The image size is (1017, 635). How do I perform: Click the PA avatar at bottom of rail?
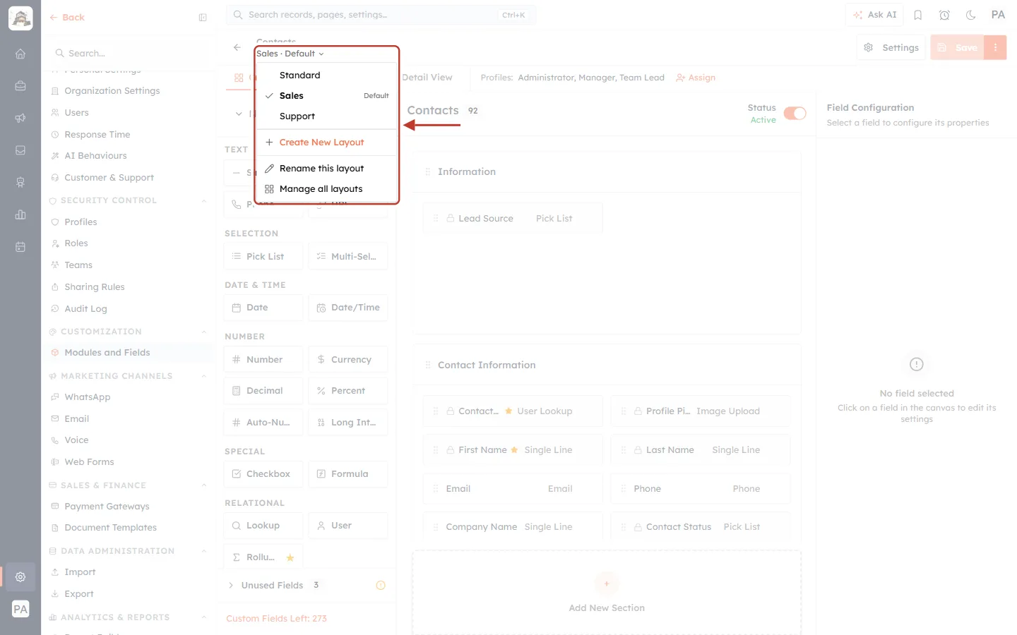(20, 609)
